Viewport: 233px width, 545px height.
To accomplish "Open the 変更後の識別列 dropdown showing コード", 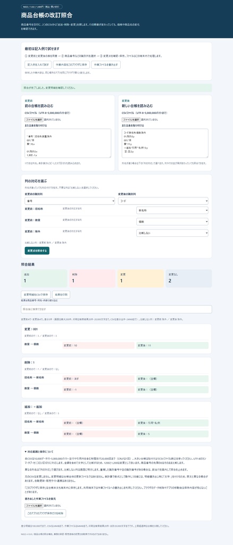I will (x=163, y=201).
